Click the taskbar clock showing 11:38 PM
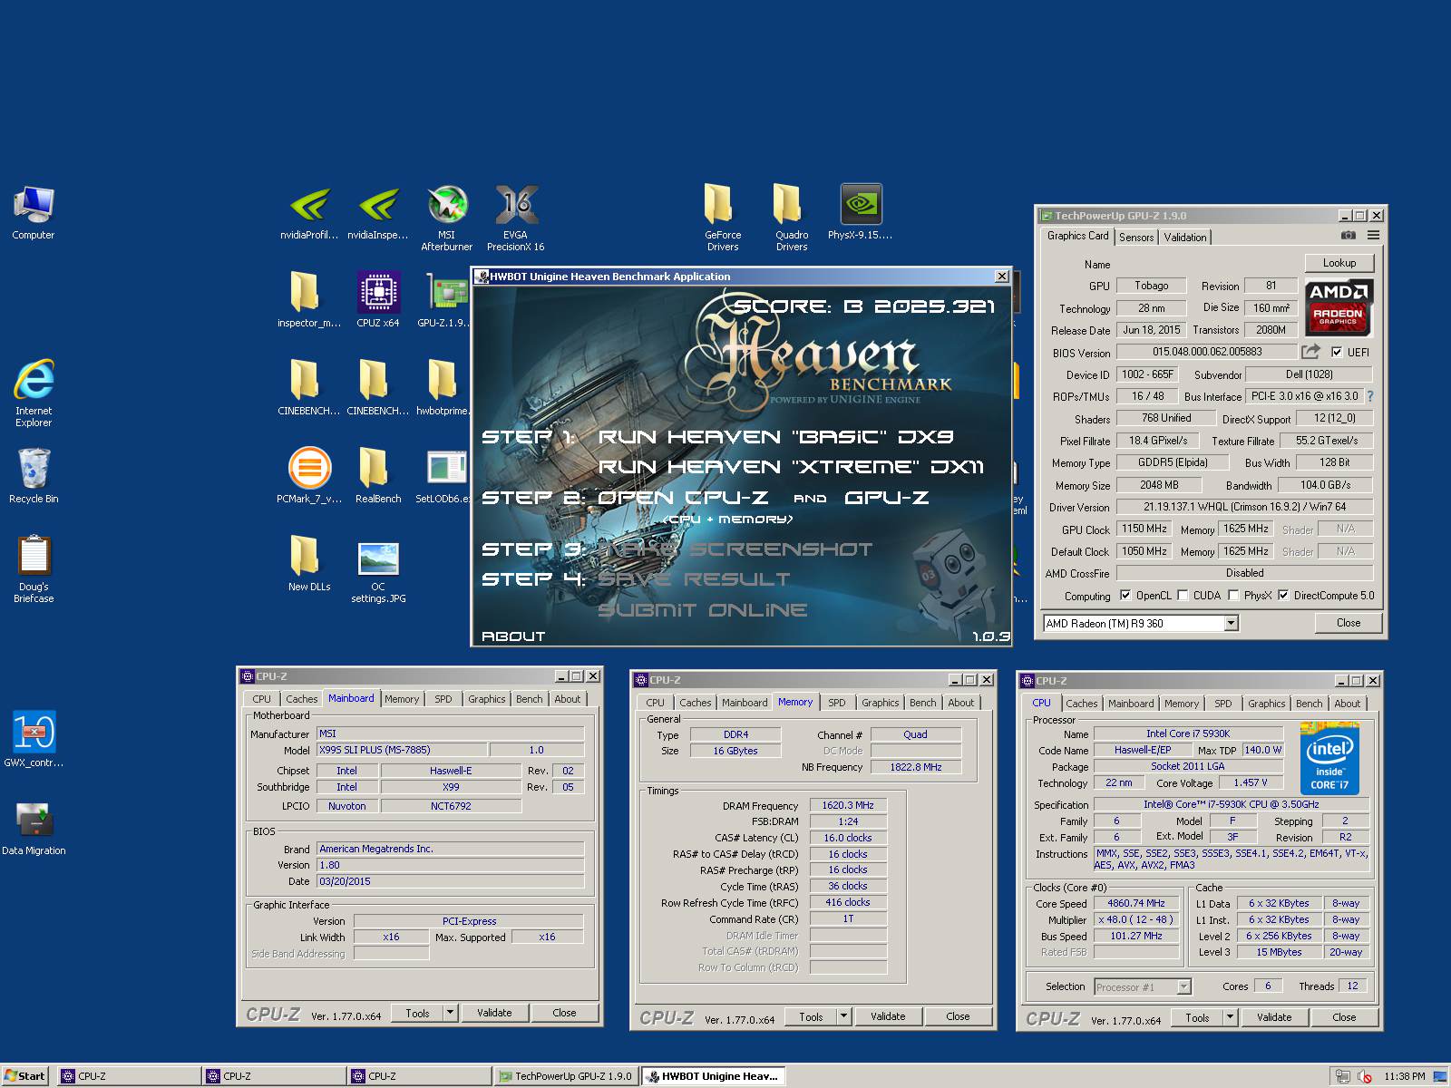Viewport: 1451px width, 1088px height. 1404,1076
